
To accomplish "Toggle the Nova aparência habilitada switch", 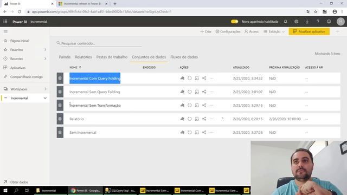I will pos(234,22).
